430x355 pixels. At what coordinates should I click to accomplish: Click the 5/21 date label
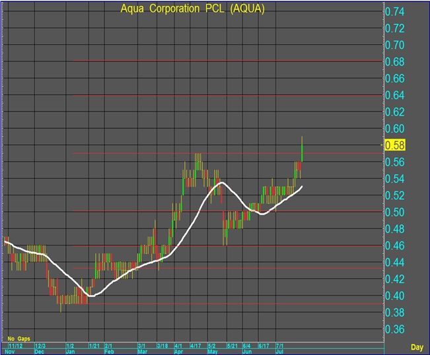click(x=233, y=346)
